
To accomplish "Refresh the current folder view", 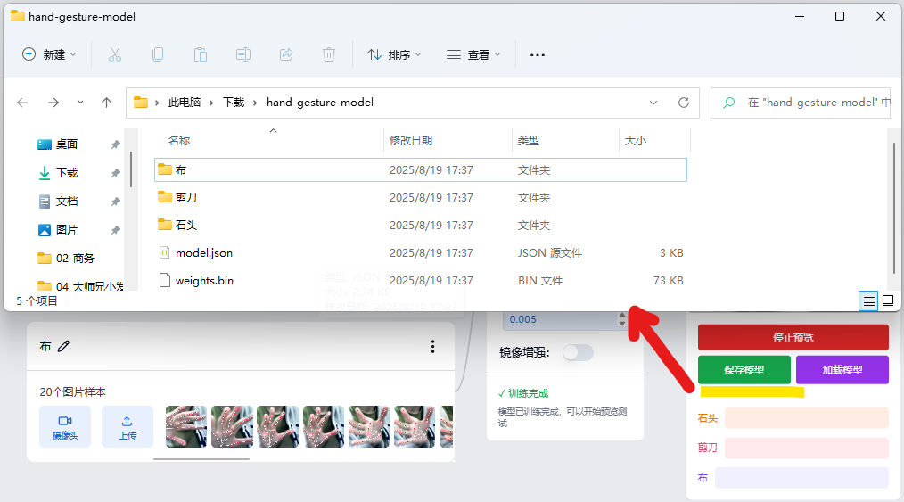I will pyautogui.click(x=684, y=103).
